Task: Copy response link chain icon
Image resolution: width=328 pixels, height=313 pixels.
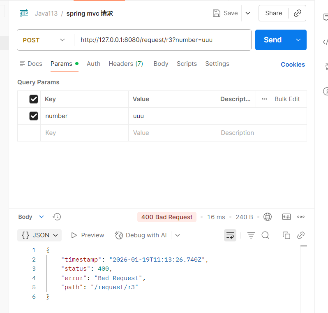Action: 301,235
